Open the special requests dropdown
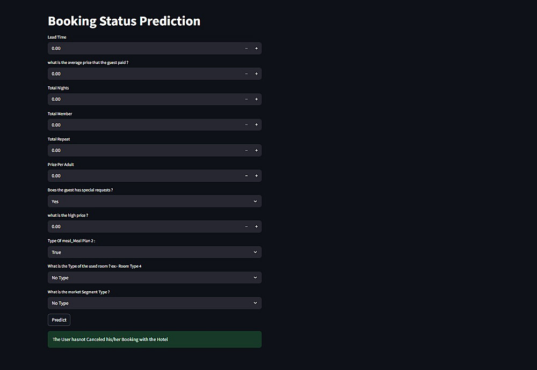The width and height of the screenshot is (537, 370). pos(154,201)
